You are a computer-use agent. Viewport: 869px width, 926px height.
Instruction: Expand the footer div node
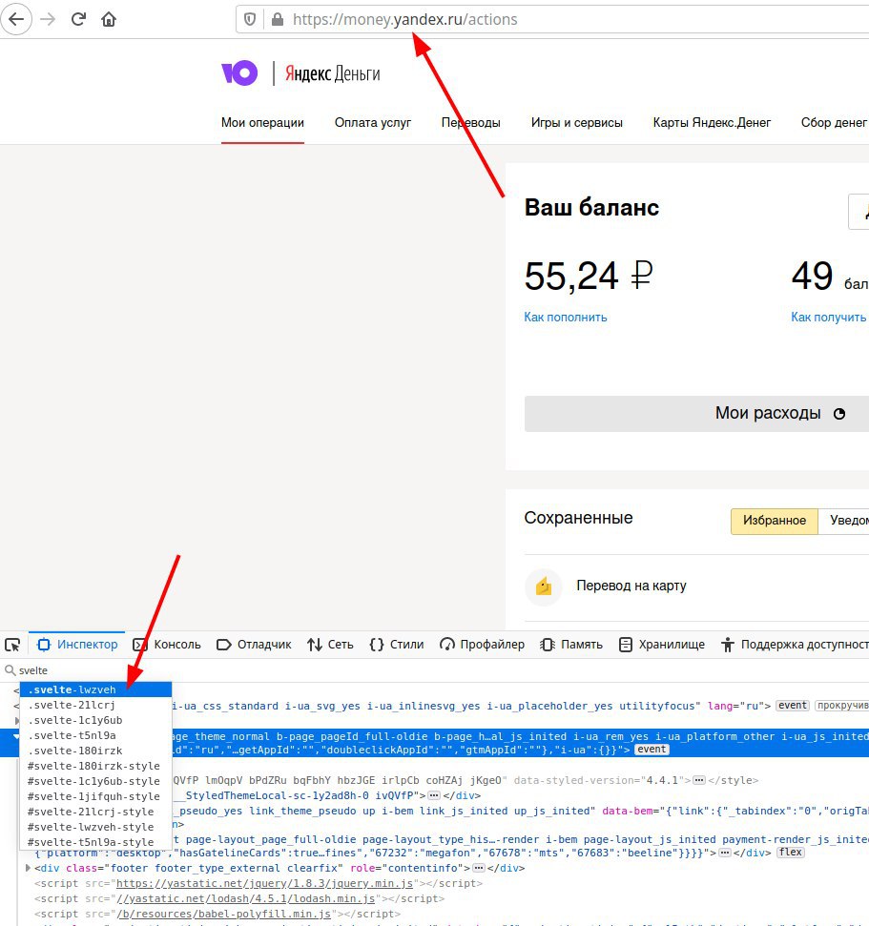[x=27, y=868]
